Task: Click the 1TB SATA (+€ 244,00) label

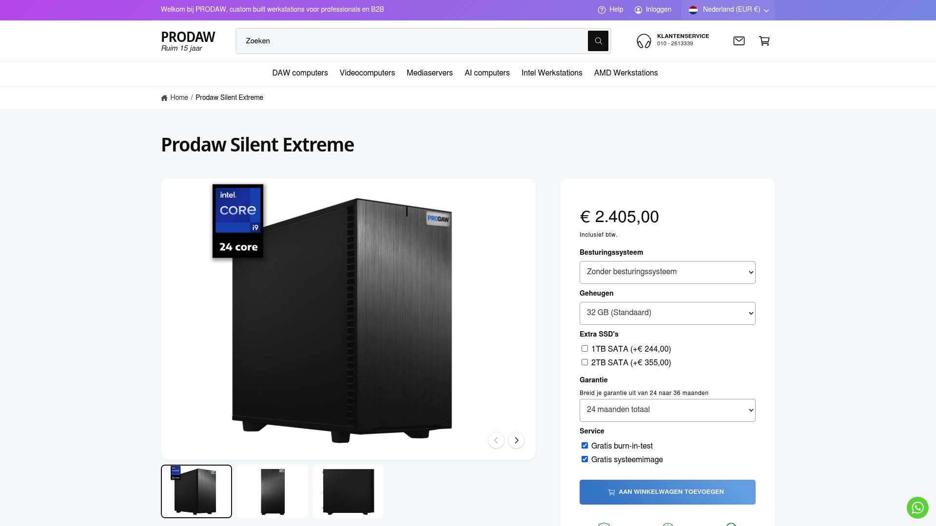Action: click(631, 349)
